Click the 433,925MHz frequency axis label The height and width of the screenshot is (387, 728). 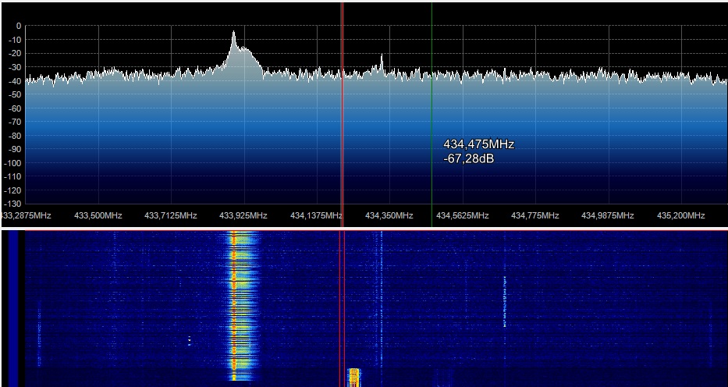click(243, 216)
